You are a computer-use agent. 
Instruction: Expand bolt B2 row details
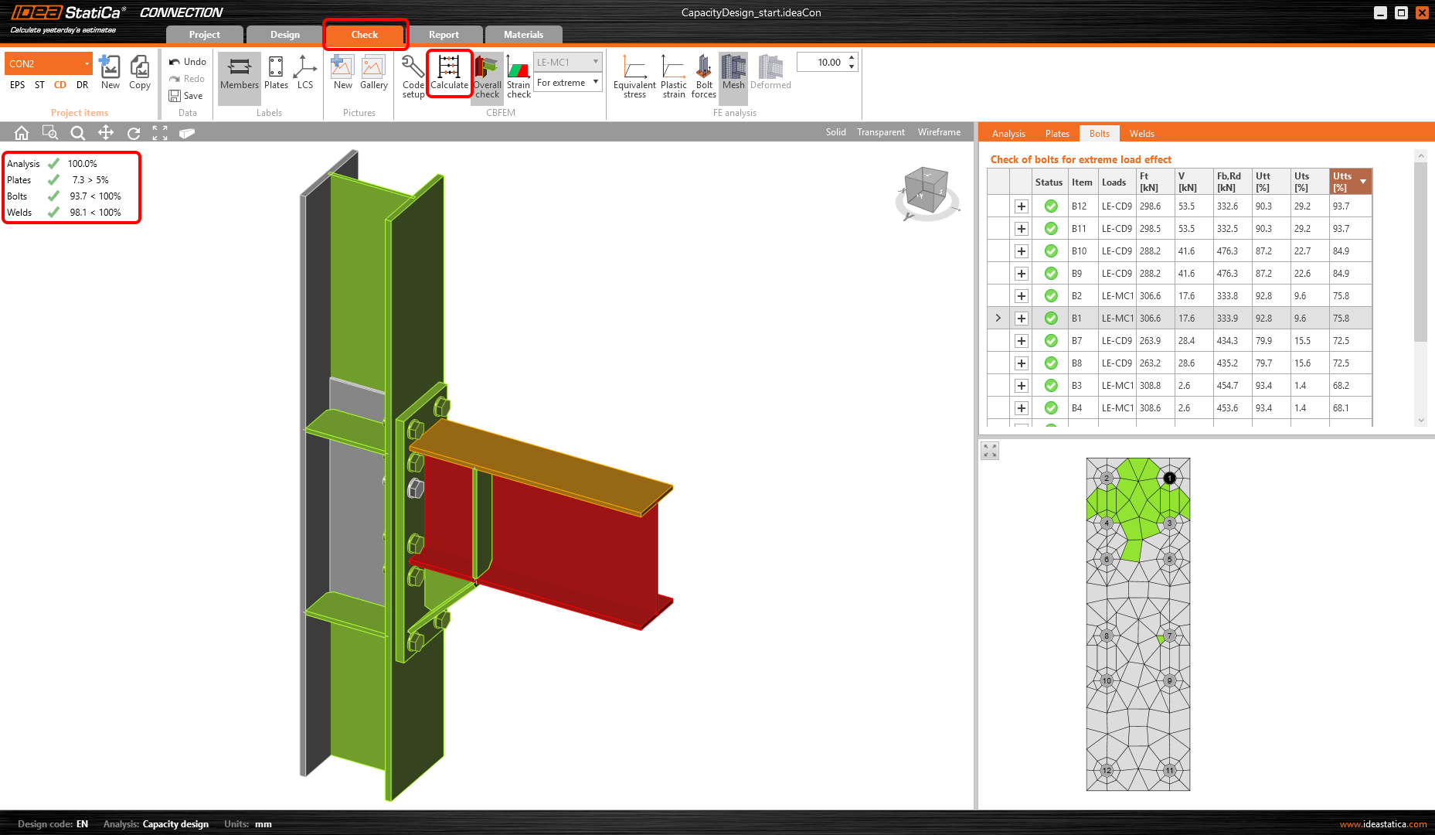click(1022, 296)
